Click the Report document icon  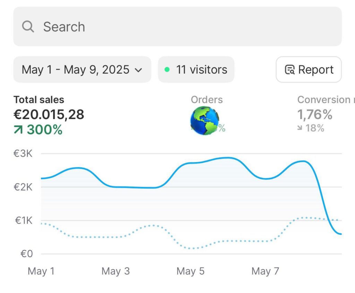coord(290,70)
